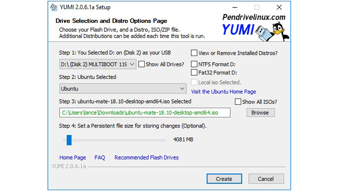
Task: Enable Show All ISOs checkbox
Action: [238, 102]
